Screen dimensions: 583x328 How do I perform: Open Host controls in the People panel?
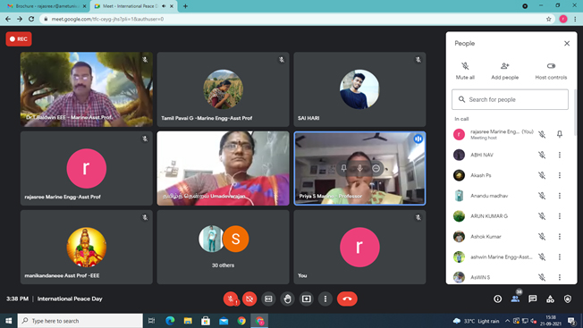pos(551,71)
